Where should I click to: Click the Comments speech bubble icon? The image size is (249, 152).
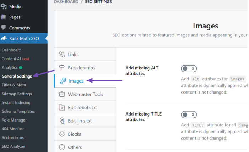click(x=4, y=28)
